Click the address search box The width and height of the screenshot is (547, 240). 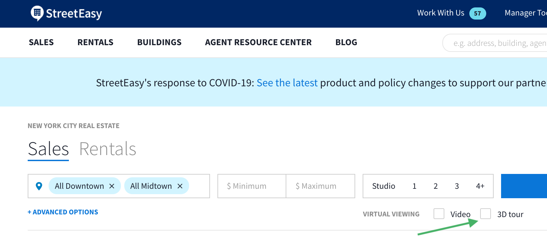point(495,43)
